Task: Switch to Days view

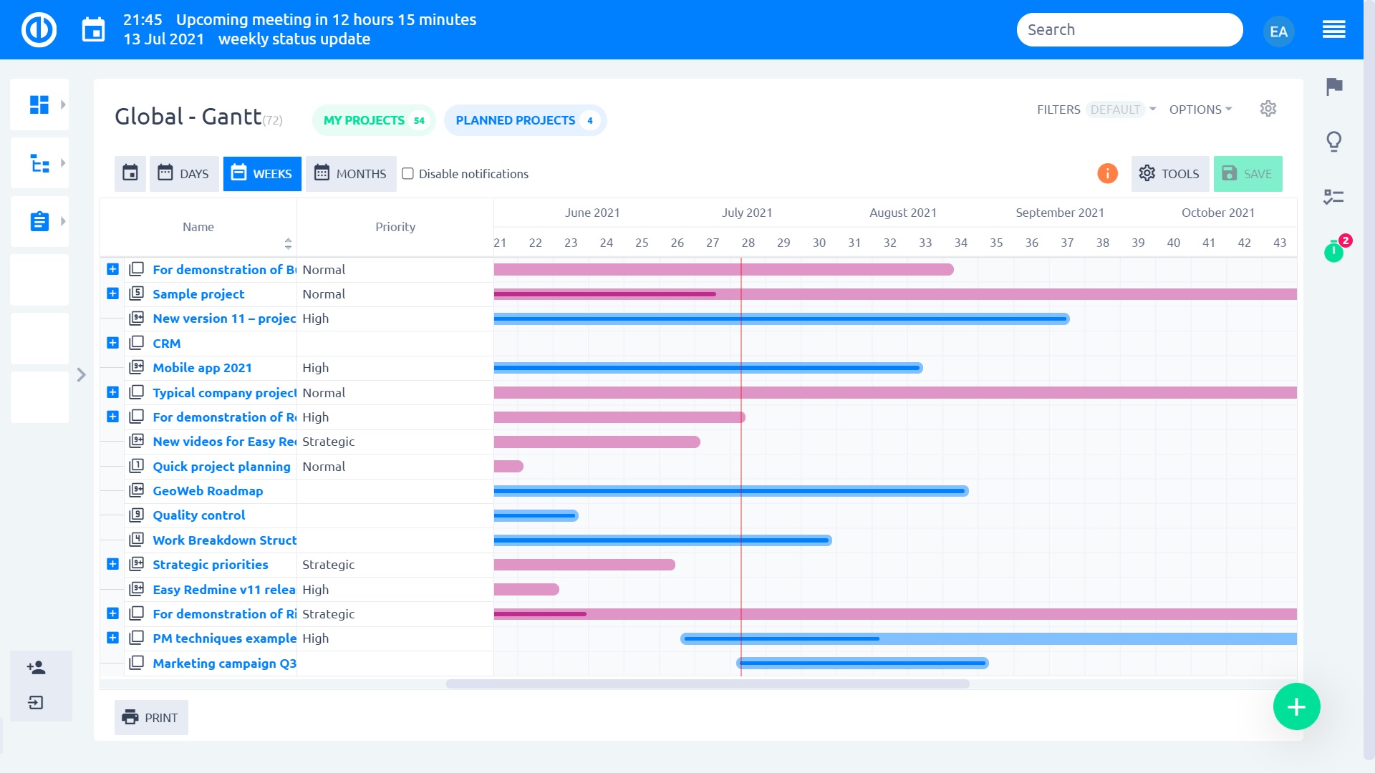Action: [184, 174]
